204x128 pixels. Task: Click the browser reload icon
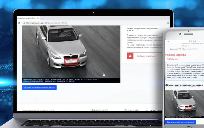(x=19, y=23)
